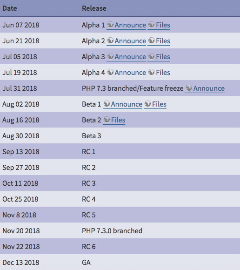Click the globe icon before Alpha 1 Announce
The width and height of the screenshot is (240, 270).
(110, 25)
